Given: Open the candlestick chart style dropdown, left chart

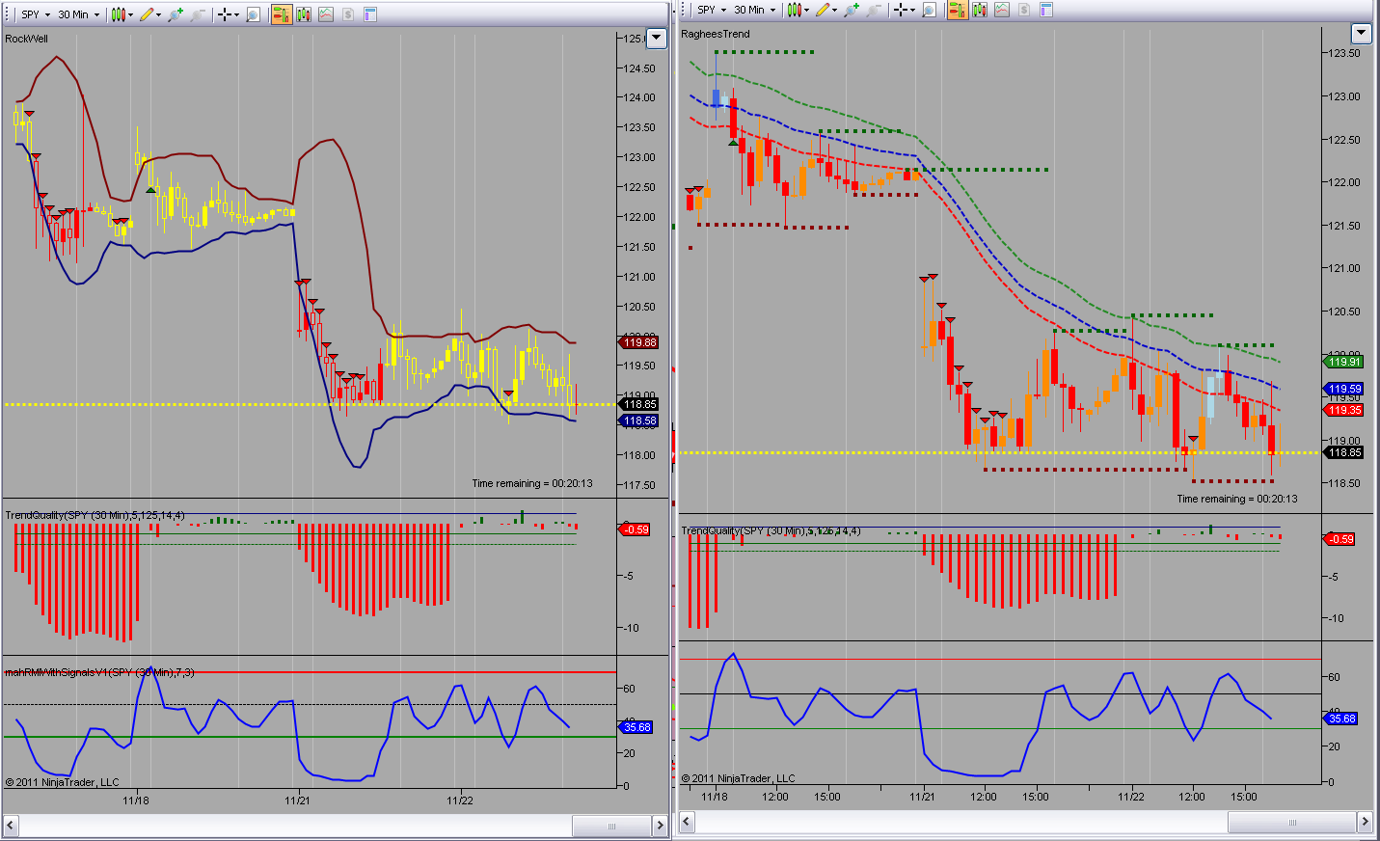Looking at the screenshot, I should (x=122, y=14).
